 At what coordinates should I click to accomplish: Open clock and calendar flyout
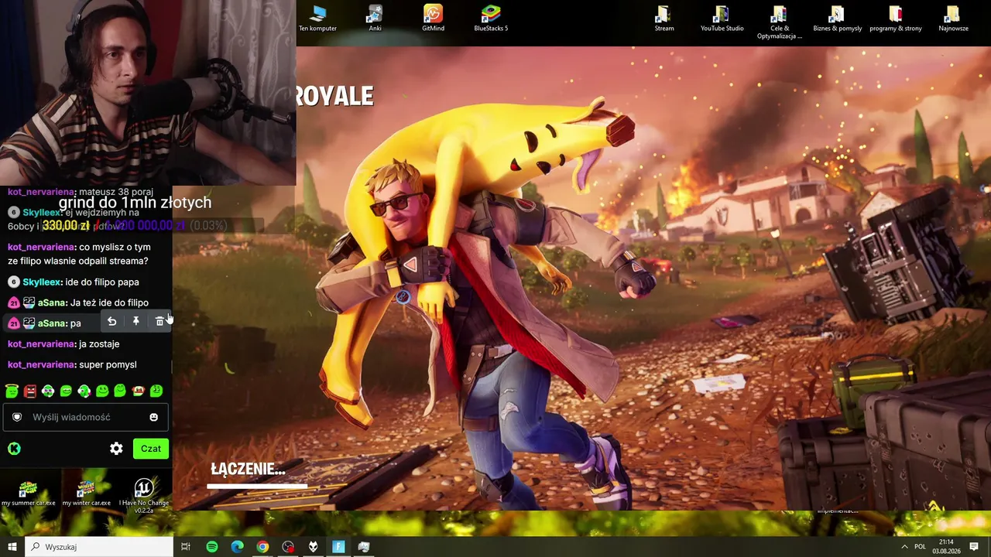click(946, 547)
